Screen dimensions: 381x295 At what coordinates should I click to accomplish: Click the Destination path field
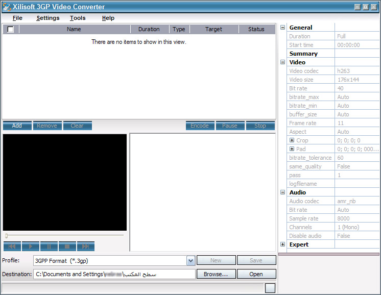coord(114,274)
